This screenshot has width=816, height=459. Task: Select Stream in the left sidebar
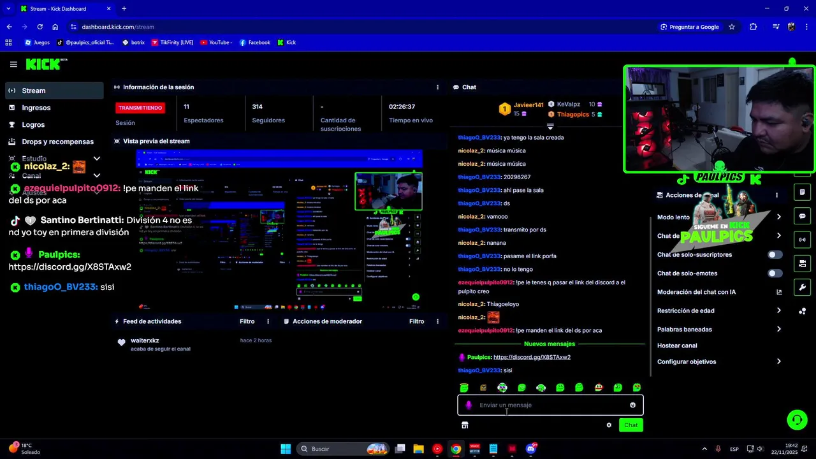click(x=54, y=91)
